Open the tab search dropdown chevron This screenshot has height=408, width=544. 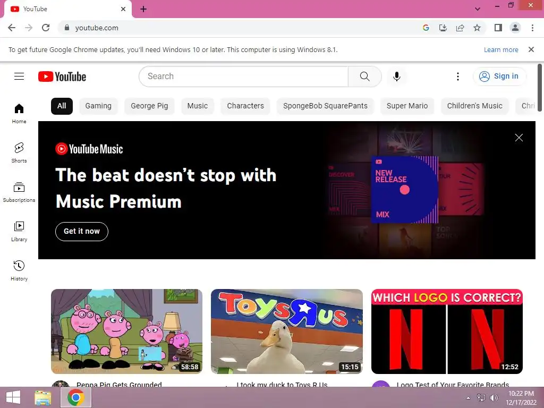click(x=478, y=9)
